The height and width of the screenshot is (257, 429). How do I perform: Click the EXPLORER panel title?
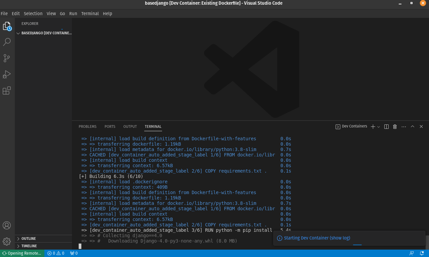pyautogui.click(x=30, y=24)
